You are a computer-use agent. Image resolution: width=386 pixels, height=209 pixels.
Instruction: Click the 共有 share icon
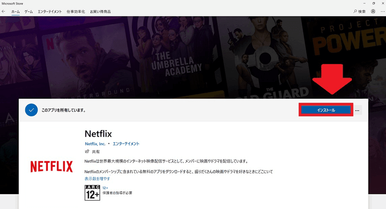click(87, 152)
